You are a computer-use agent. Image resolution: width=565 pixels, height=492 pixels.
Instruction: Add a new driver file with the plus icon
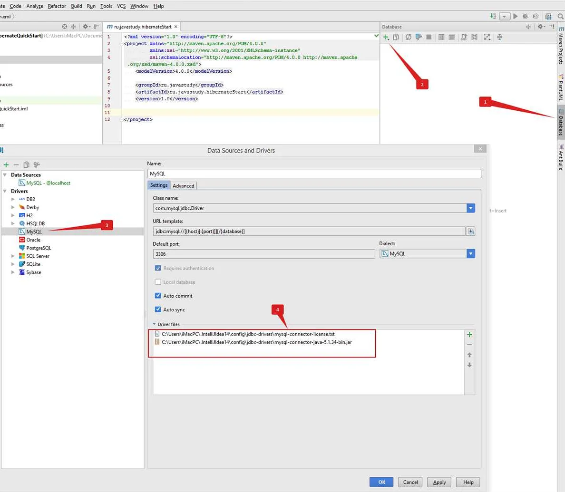tap(469, 334)
